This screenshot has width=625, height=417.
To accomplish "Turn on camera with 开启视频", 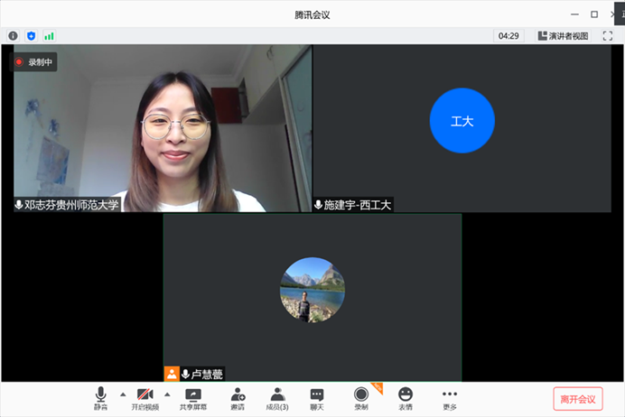I will (145, 397).
